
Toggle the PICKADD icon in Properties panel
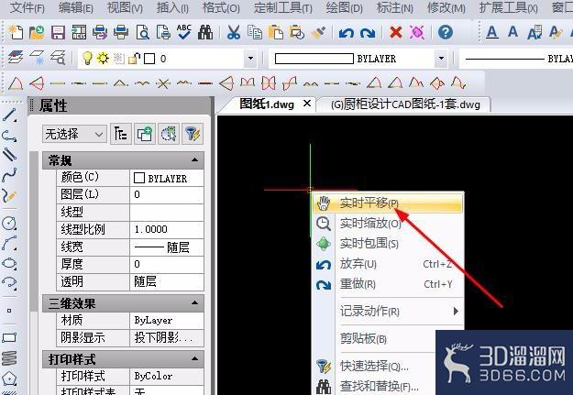click(x=145, y=134)
